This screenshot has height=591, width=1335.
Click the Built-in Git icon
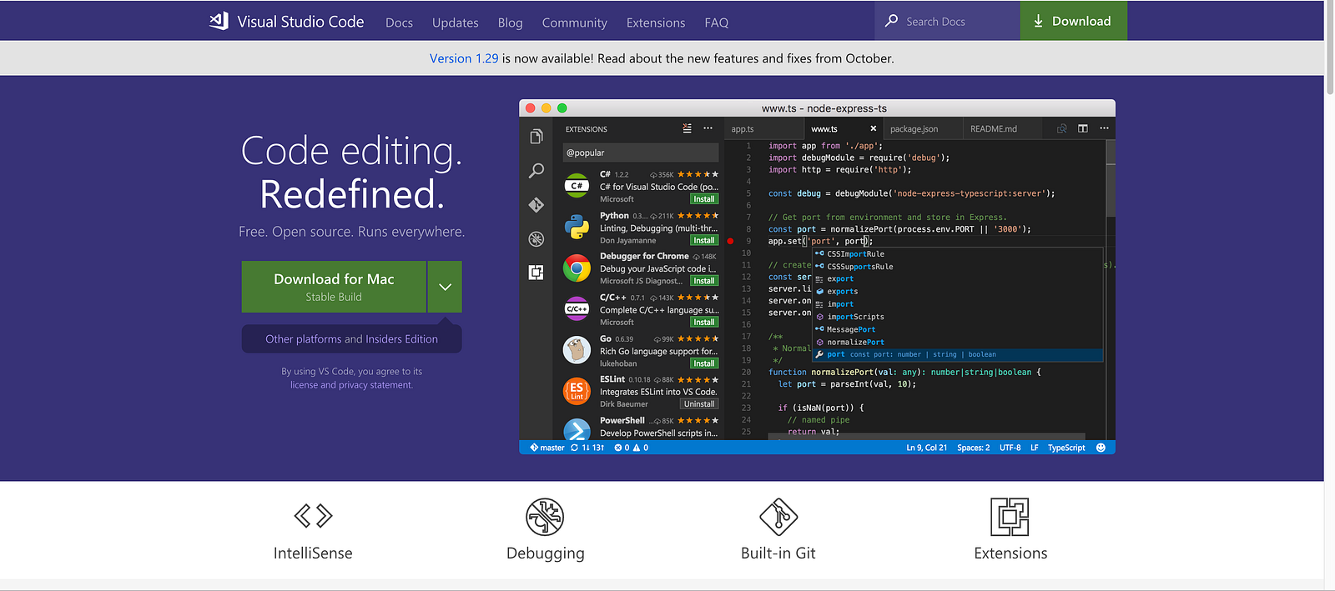[x=778, y=517]
